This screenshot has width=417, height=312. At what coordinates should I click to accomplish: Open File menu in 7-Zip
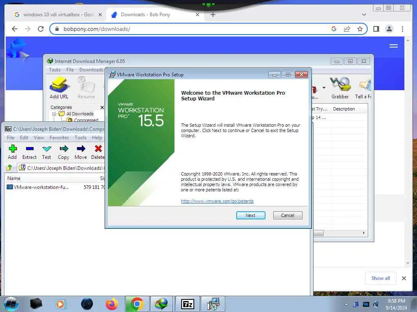pos(11,137)
